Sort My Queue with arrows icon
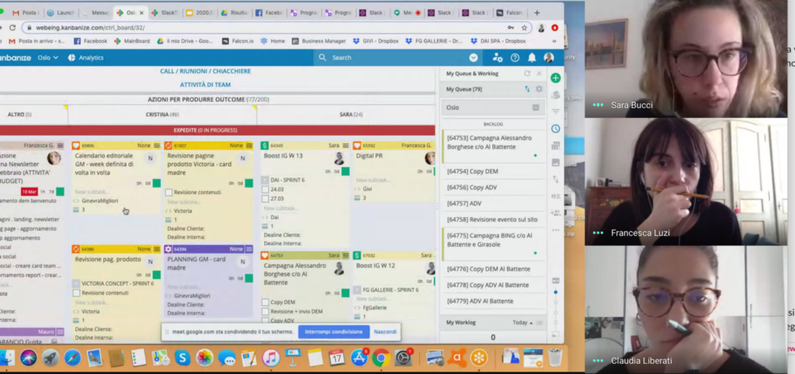795x374 pixels. point(527,89)
